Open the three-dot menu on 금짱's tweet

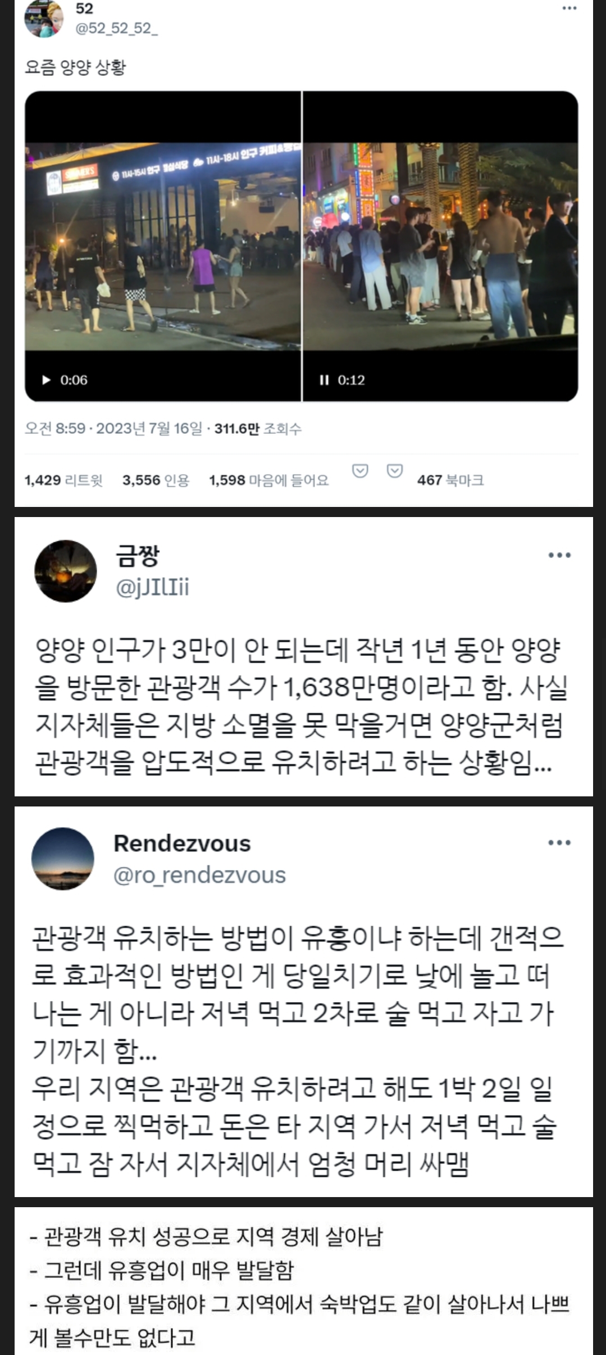pos(559,555)
